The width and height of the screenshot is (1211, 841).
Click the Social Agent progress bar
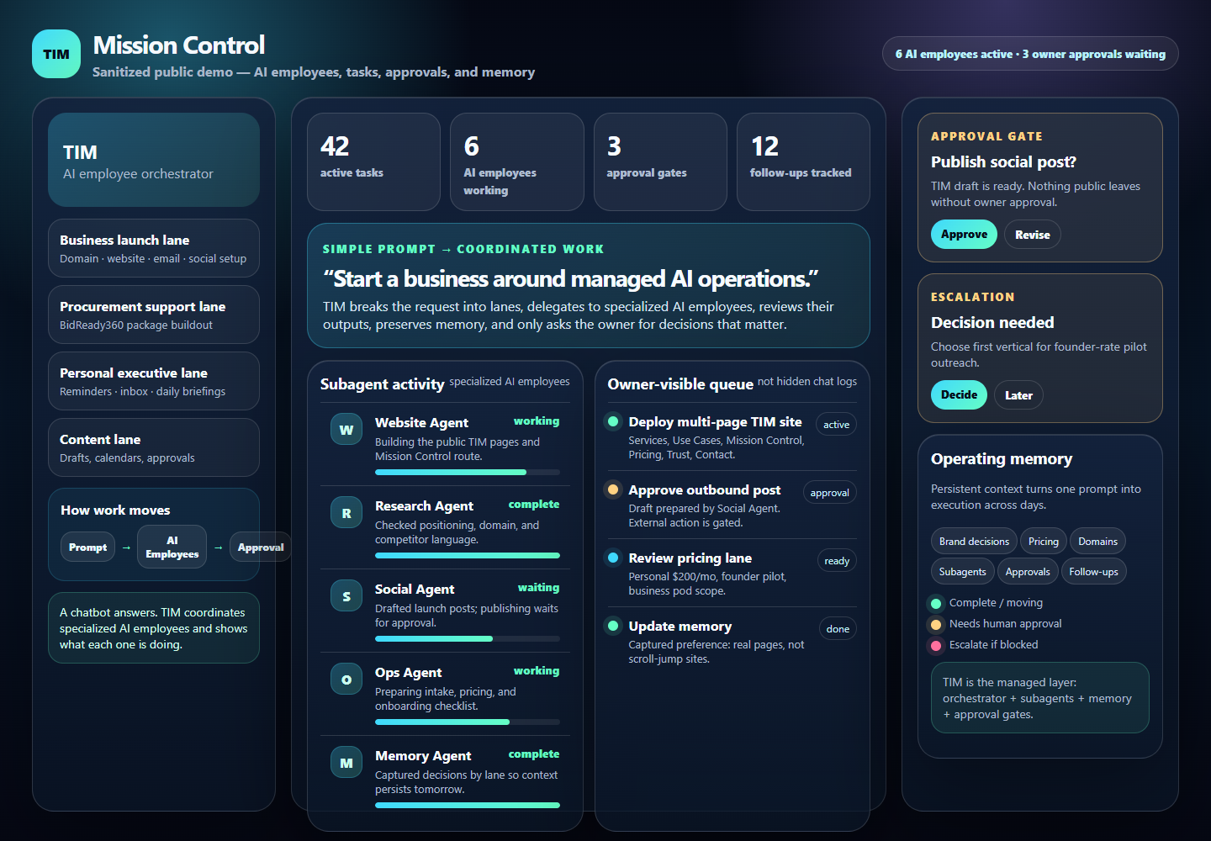(x=468, y=638)
